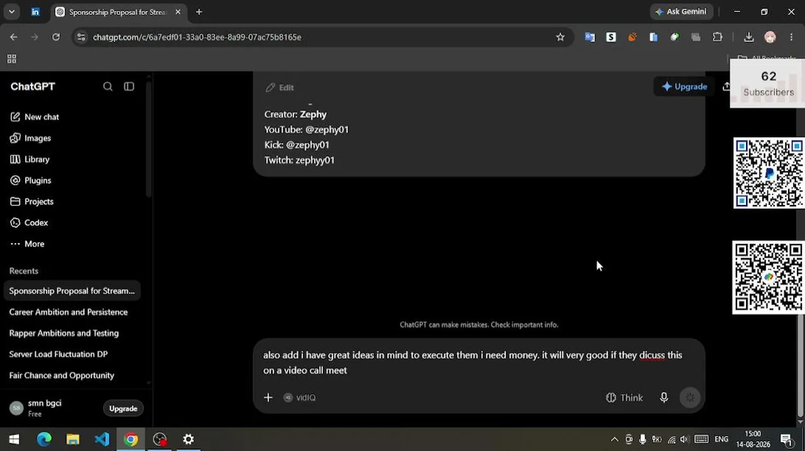Open the Chrome profile avatar

coord(770,38)
